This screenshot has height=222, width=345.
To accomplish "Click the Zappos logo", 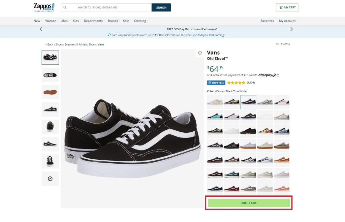I will pyautogui.click(x=44, y=7).
